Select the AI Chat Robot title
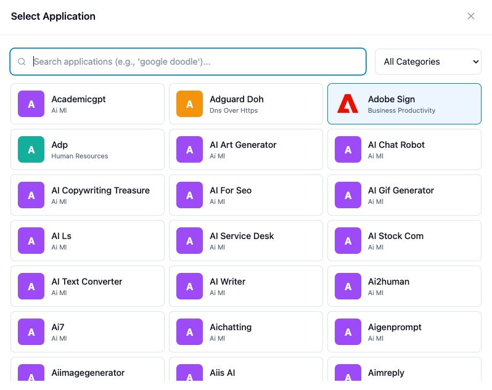Screen dimensions: 492x390 396,145
